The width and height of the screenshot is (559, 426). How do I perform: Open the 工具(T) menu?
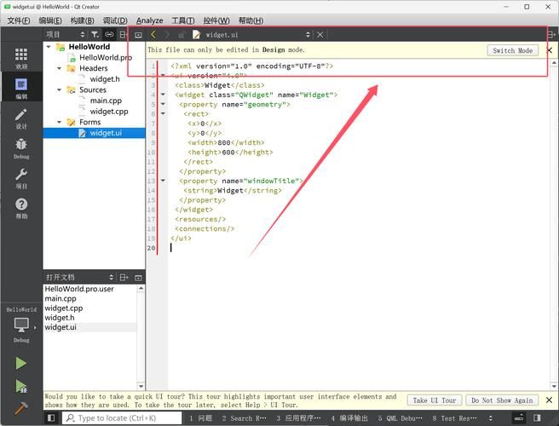pos(183,20)
